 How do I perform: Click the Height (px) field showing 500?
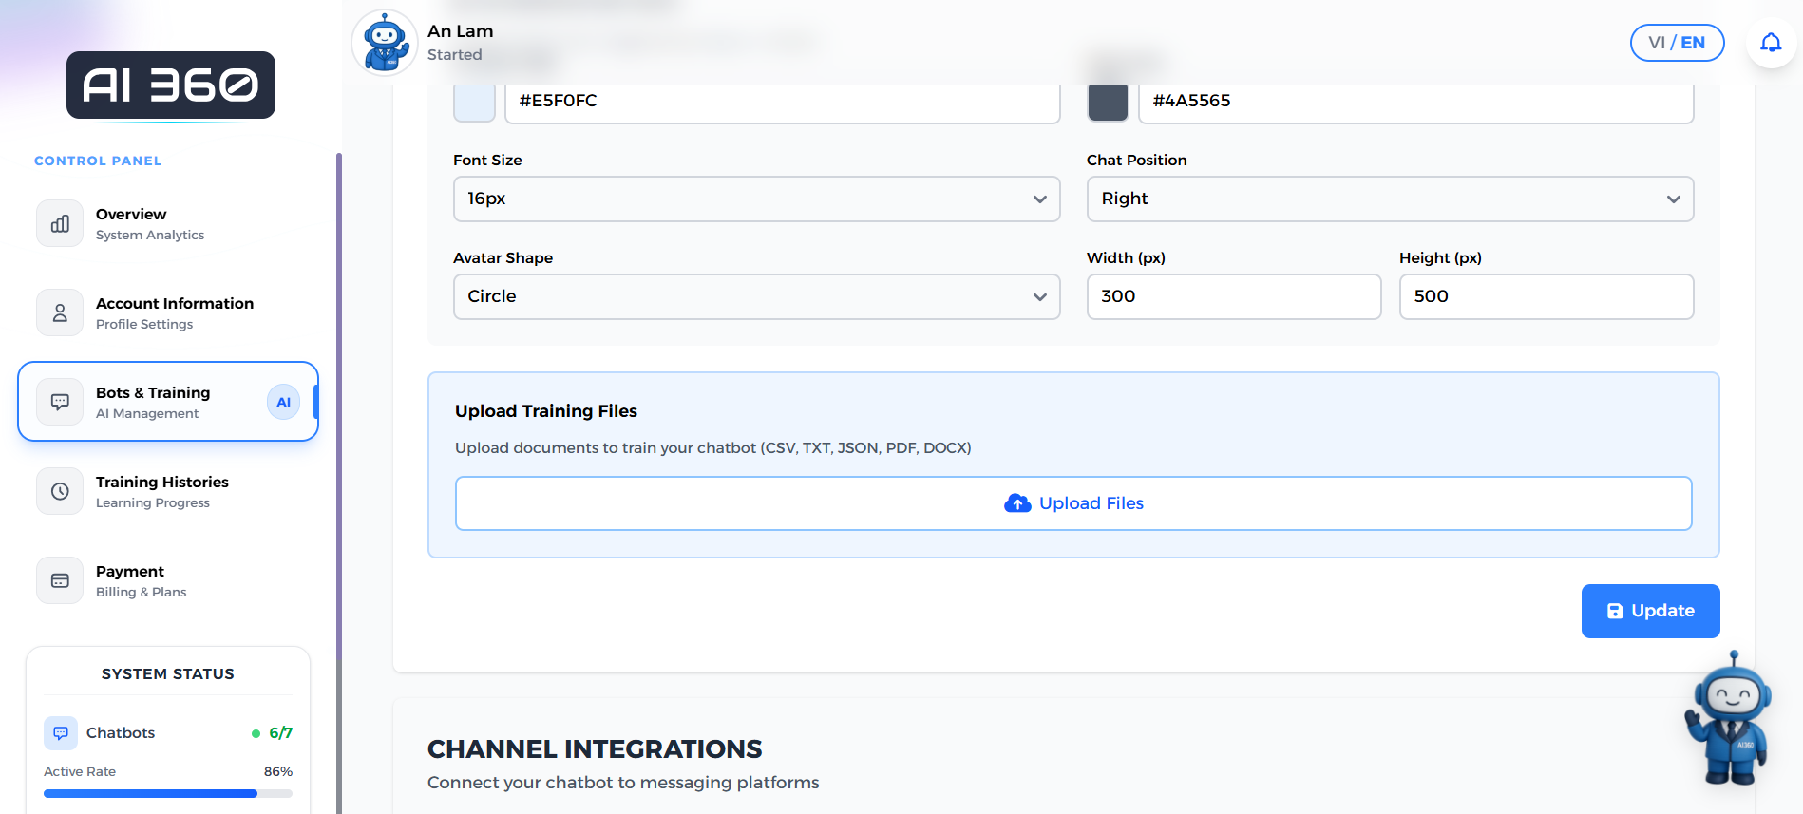pyautogui.click(x=1546, y=296)
